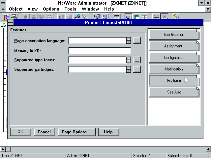Click up arrow of Supported type faces spinner
211x158 pixels.
point(129,58)
